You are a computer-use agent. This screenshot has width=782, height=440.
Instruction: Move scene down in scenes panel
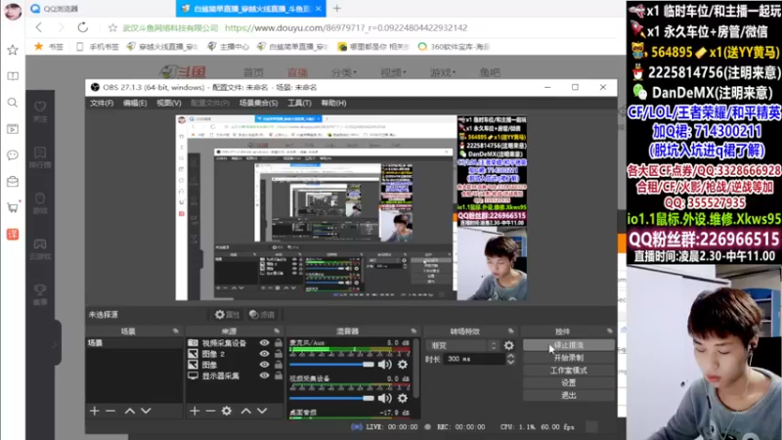146,411
